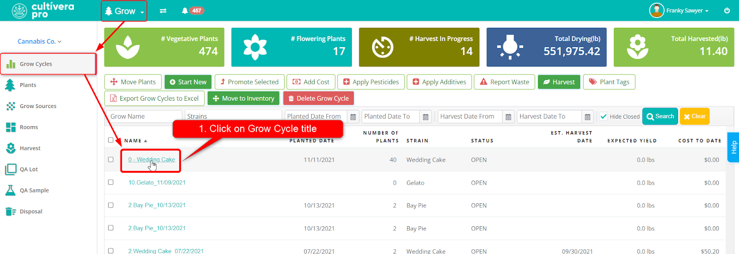Click the Add Cost button
739x254 pixels.
pos(311,82)
